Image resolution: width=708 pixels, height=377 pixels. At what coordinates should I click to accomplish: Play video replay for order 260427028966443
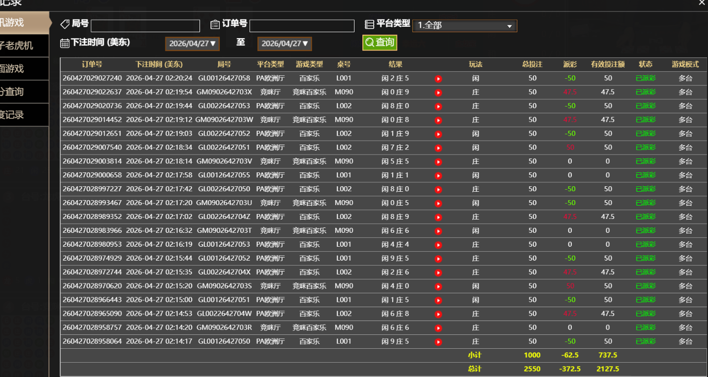tap(438, 301)
